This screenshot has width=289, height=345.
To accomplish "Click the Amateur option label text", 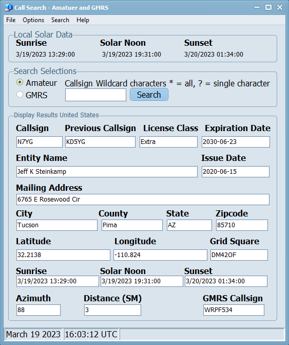I will pyautogui.click(x=41, y=83).
